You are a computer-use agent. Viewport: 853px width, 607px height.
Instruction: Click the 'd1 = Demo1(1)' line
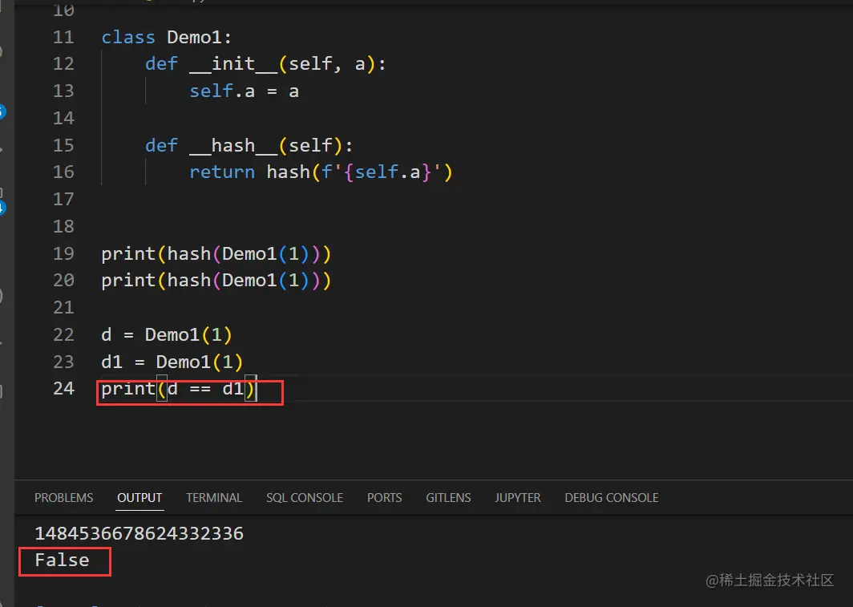coord(172,362)
